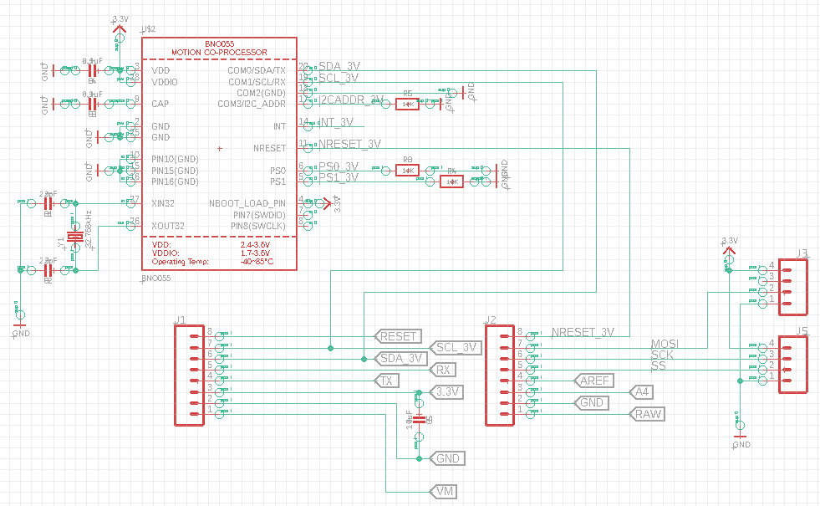
Task: Click the MOSI wire label
Action: (x=665, y=344)
